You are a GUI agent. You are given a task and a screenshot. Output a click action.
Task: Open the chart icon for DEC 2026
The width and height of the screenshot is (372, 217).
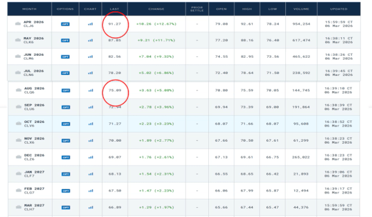click(90, 157)
